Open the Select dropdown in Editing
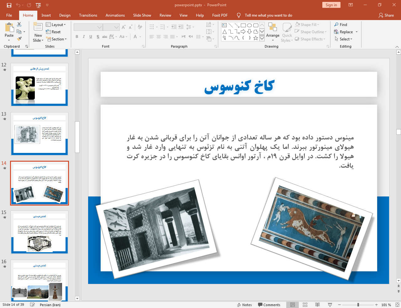Viewport: 401px width, 308px height. [344, 39]
